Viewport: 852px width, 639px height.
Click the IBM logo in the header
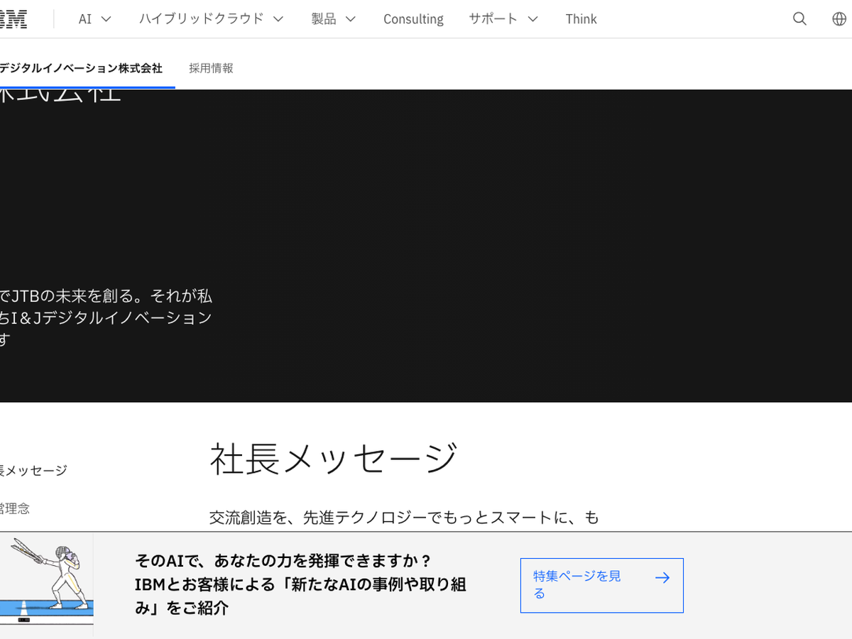pos(13,19)
